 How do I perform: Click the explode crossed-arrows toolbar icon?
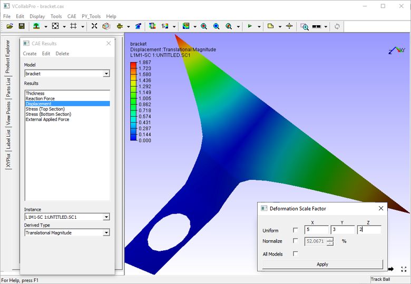coord(94,26)
